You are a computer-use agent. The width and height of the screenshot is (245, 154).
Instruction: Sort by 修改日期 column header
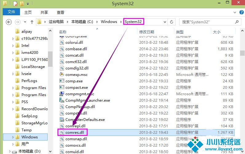[147, 32]
